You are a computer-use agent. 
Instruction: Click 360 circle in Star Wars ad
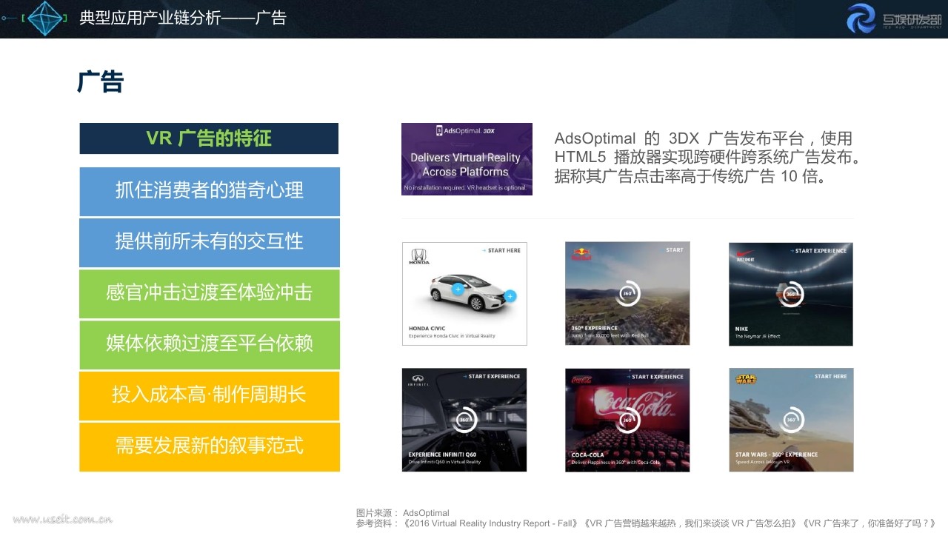[791, 419]
